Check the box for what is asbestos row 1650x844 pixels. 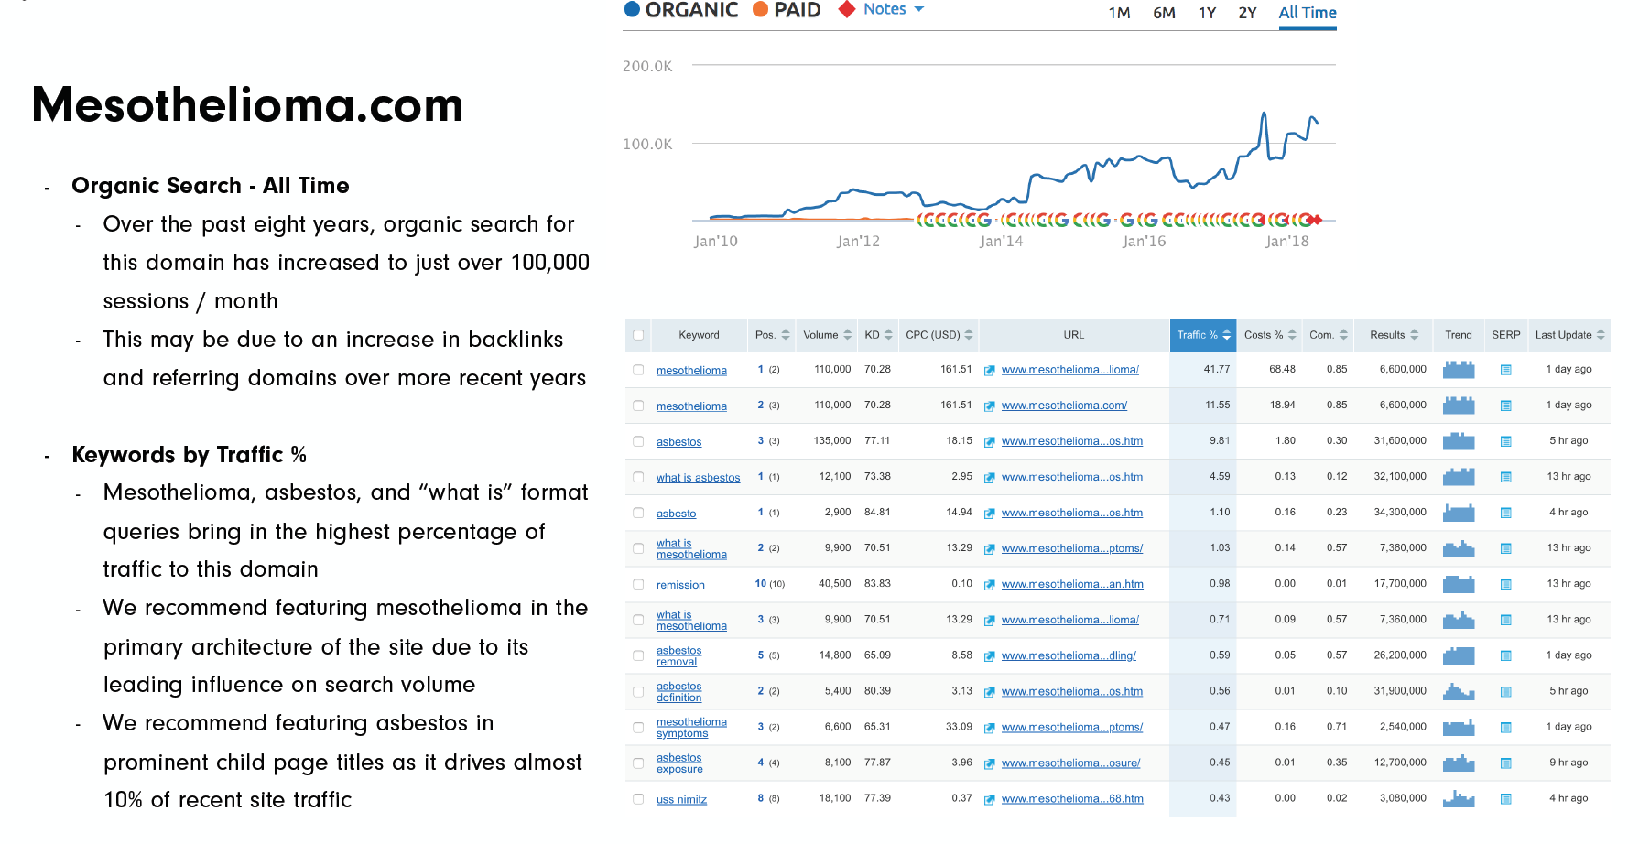[638, 477]
